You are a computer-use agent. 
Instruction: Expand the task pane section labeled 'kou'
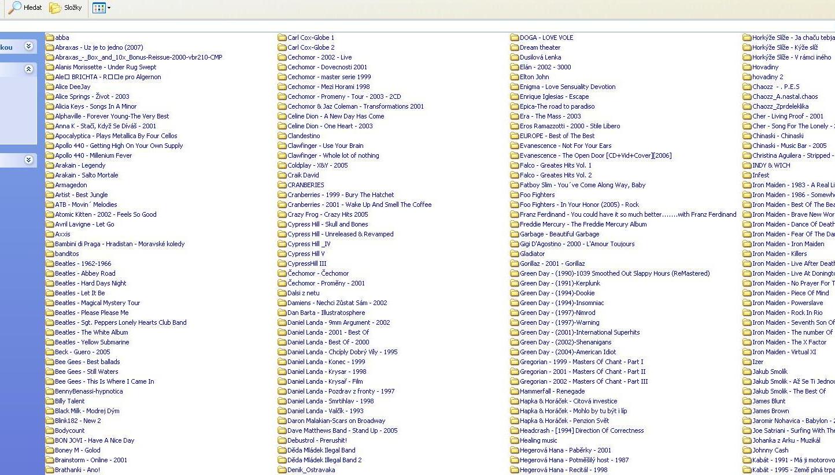coord(28,46)
